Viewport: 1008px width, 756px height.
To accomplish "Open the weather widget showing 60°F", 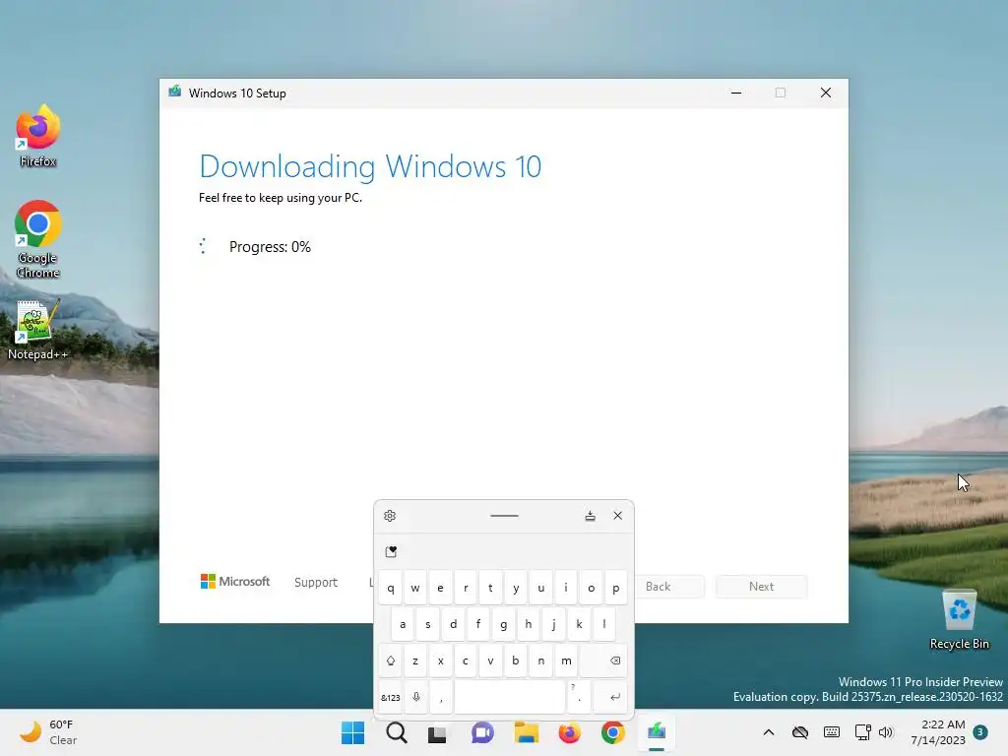I will (x=47, y=732).
